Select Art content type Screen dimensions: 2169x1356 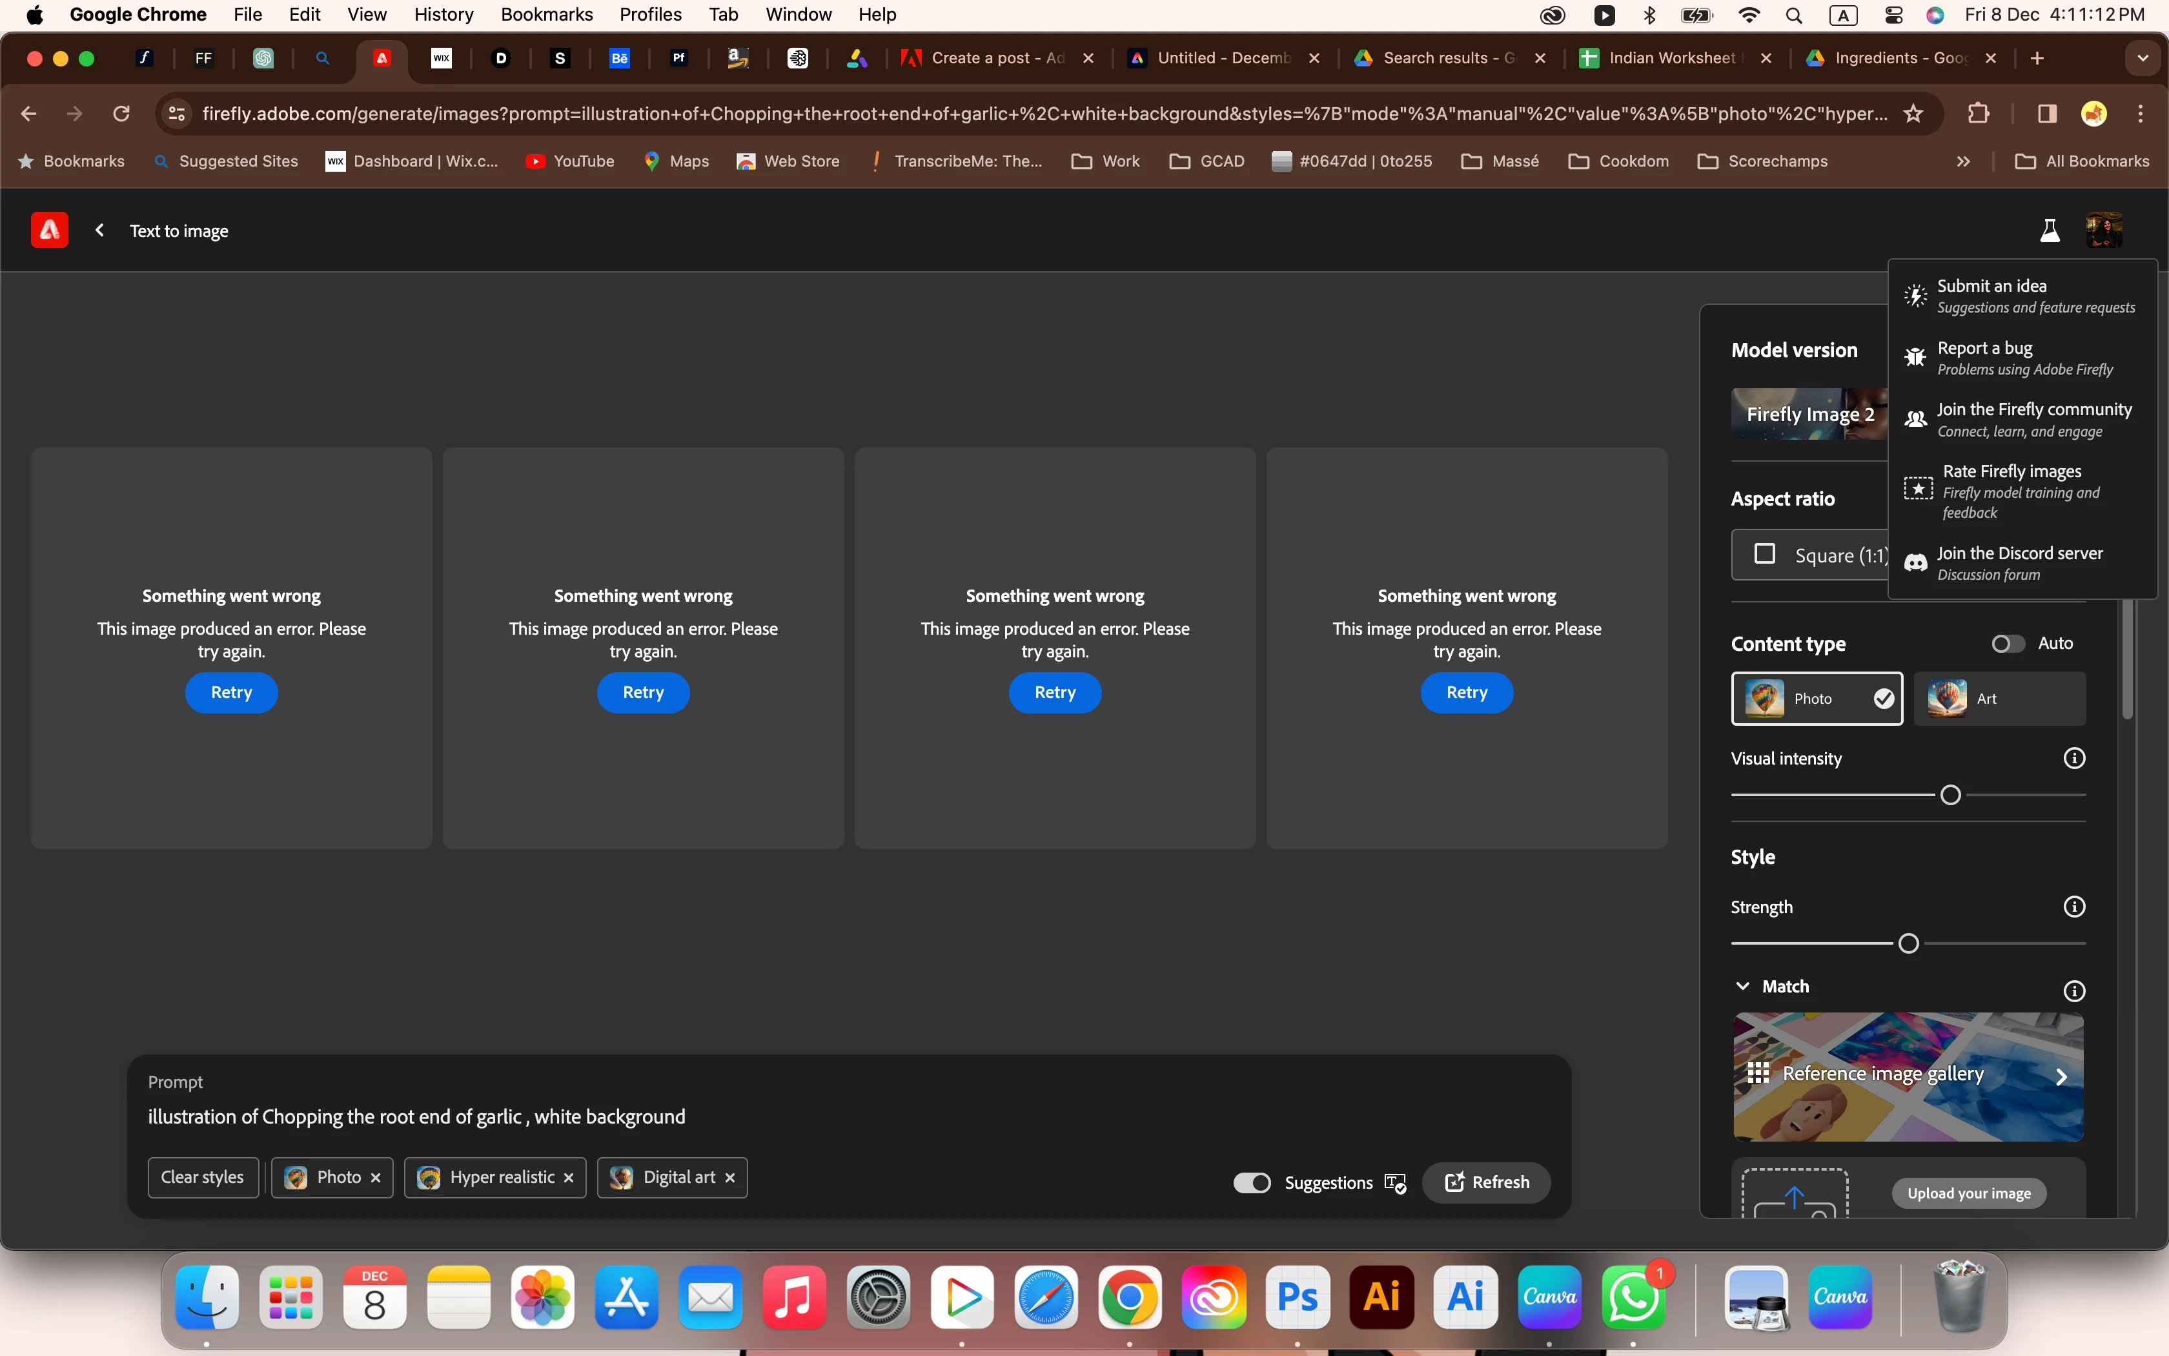(x=2000, y=699)
